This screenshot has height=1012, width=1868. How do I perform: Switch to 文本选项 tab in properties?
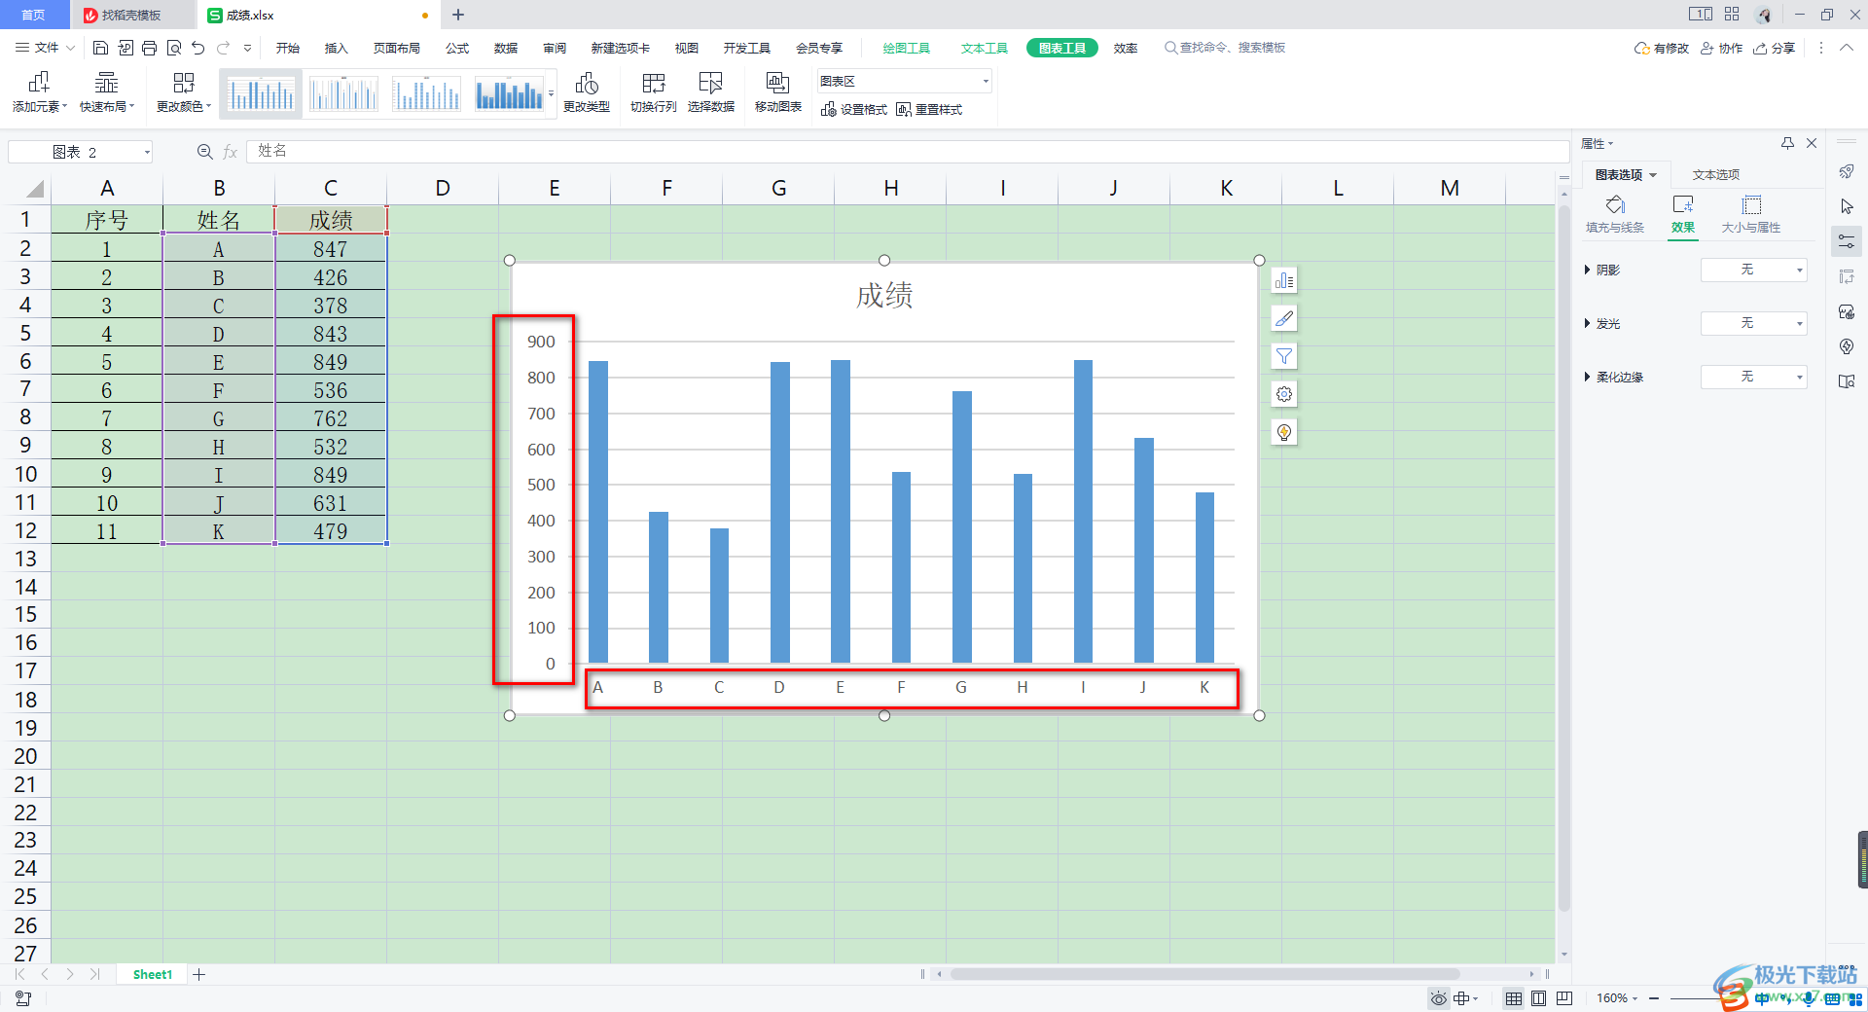pos(1716,175)
